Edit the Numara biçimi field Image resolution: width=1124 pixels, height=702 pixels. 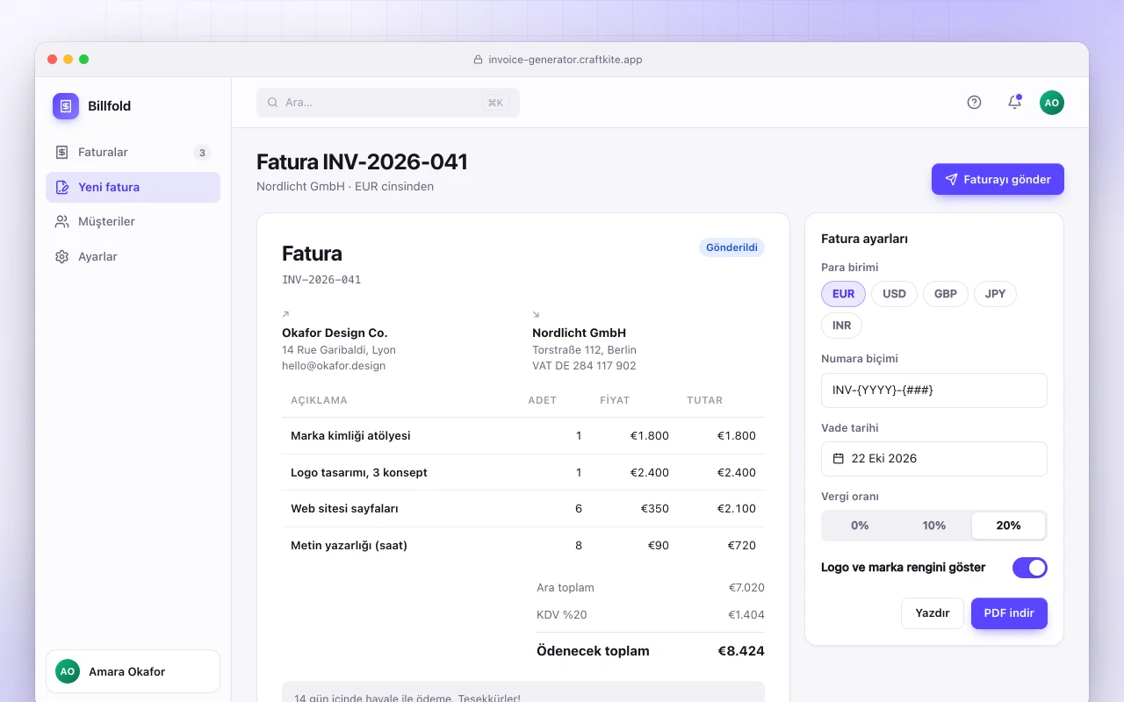pos(934,390)
